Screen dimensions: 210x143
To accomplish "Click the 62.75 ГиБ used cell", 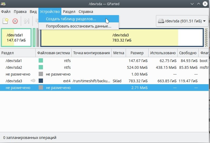I will [x=168, y=61].
